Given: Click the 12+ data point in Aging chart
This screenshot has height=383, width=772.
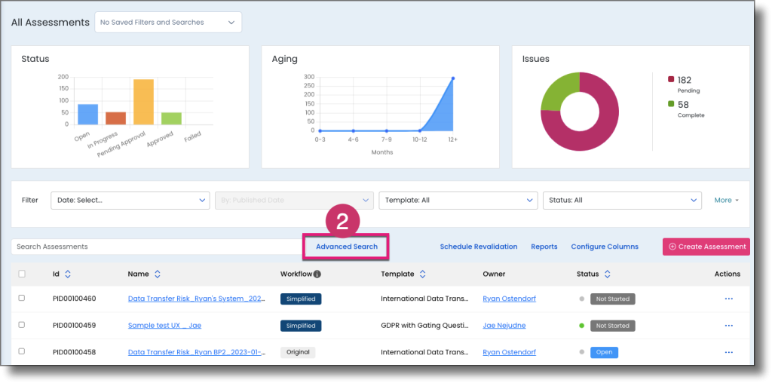Looking at the screenshot, I should pos(453,78).
